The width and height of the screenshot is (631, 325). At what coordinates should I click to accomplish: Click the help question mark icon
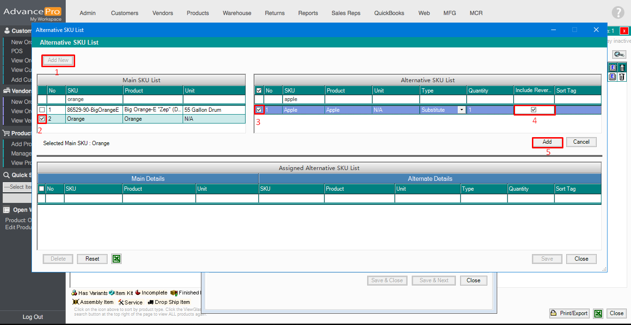[x=618, y=13]
